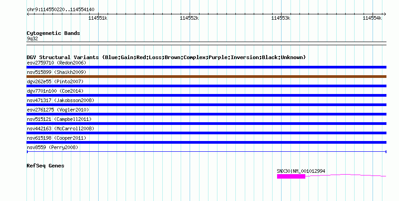
Task: Click the 114553k ruler tick label
Action: tap(280, 18)
